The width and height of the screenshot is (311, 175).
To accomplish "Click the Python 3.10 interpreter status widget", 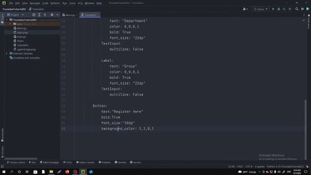I will pos(285,166).
